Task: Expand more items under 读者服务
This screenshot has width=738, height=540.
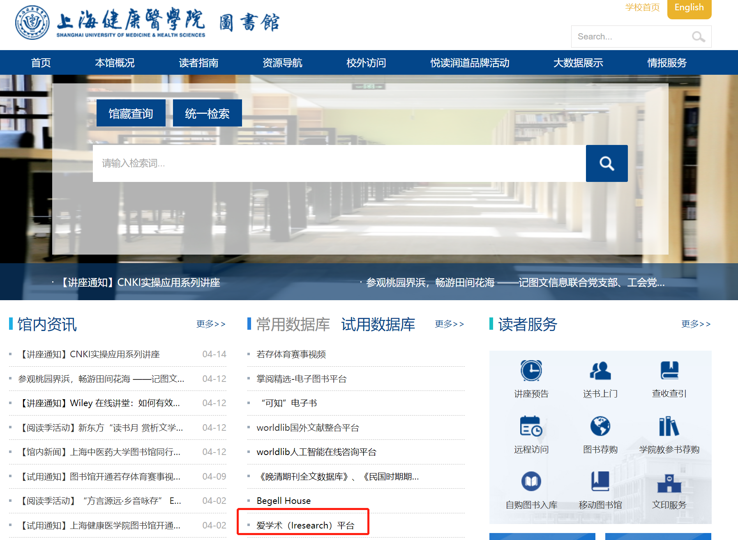Action: pyautogui.click(x=696, y=324)
